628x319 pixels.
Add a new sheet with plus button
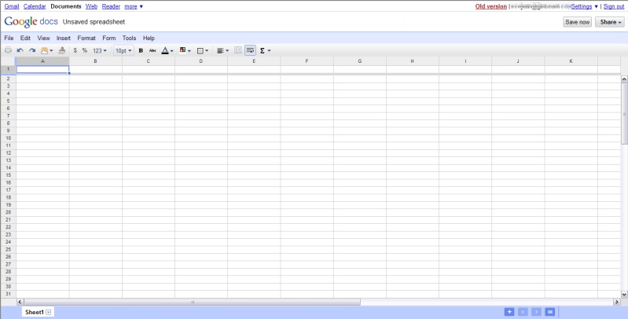click(509, 312)
